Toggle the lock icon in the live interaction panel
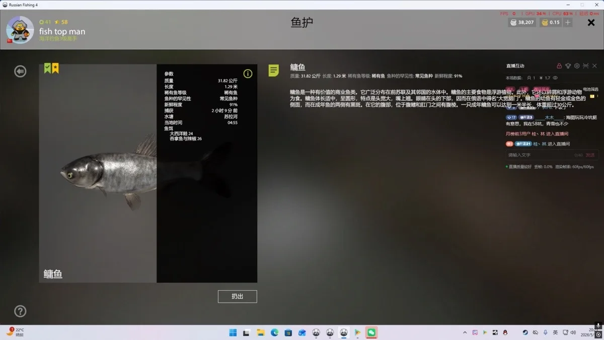This screenshot has width=604, height=340. 559,66
